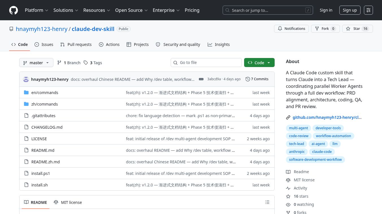Open the workflow-automation topic tag
382x214 pixels.
click(333, 136)
